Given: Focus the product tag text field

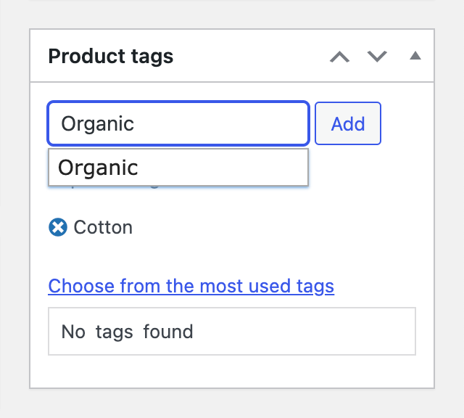Looking at the screenshot, I should click(178, 123).
